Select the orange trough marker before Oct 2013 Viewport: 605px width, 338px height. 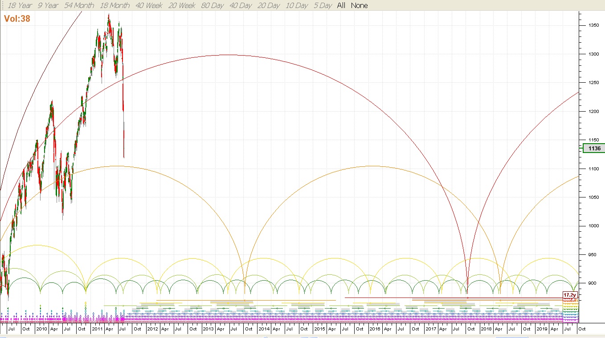click(245, 301)
